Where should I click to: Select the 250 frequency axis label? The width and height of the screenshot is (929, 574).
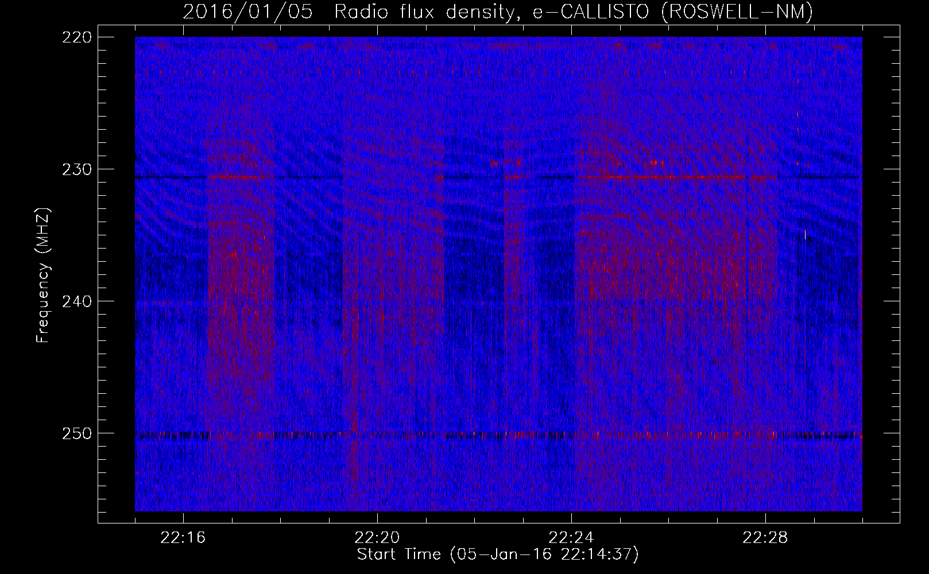coord(77,433)
